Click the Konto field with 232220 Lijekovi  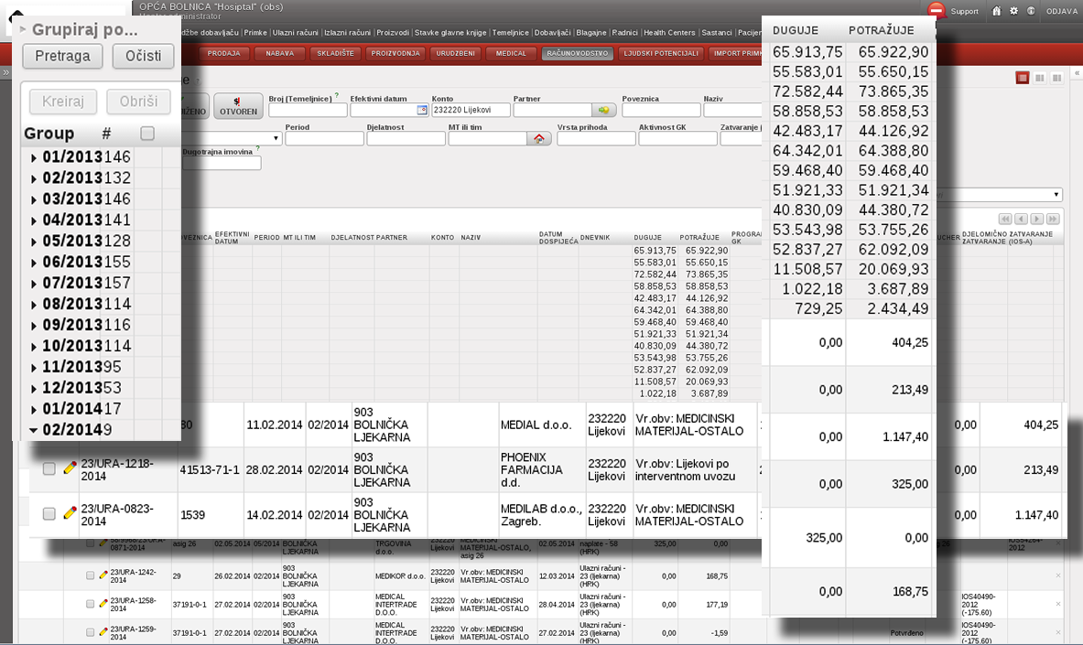pos(471,110)
